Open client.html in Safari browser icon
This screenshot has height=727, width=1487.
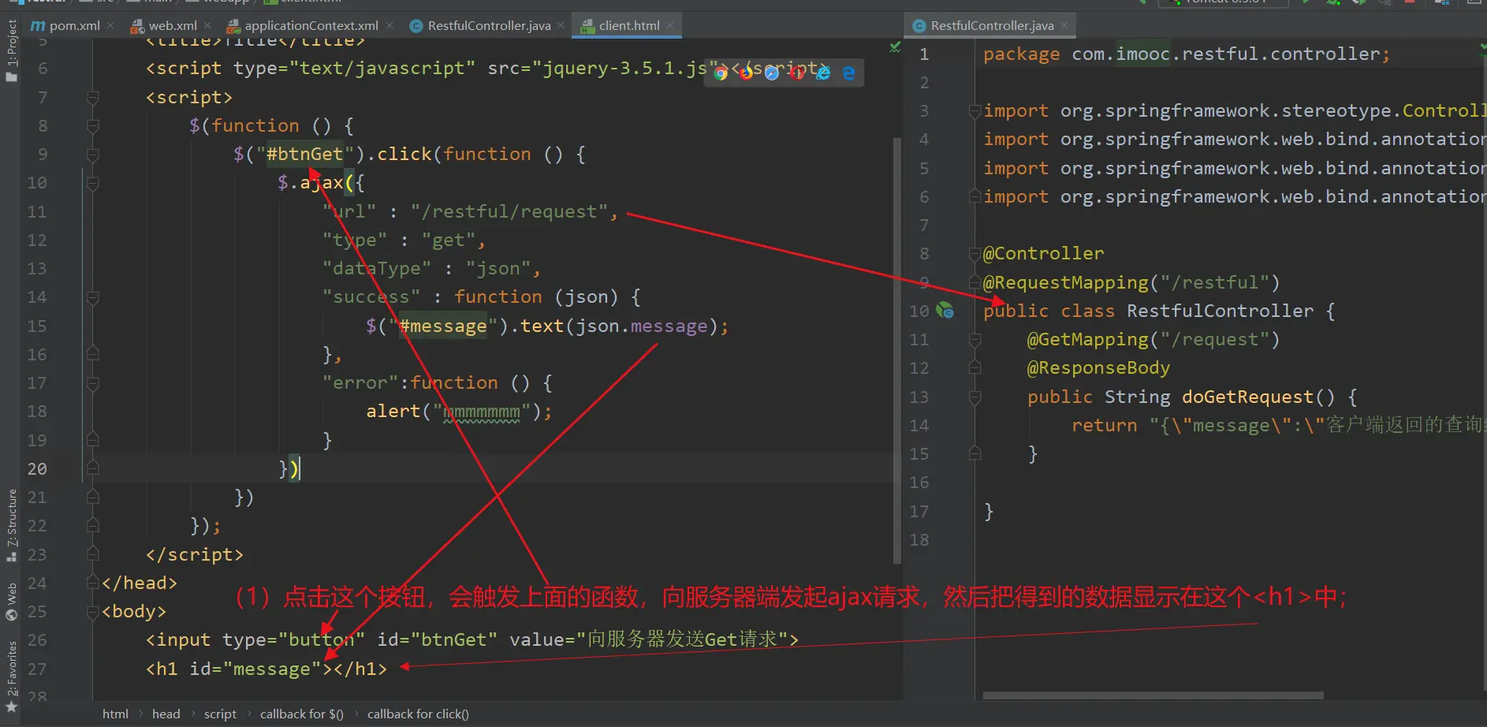(772, 73)
